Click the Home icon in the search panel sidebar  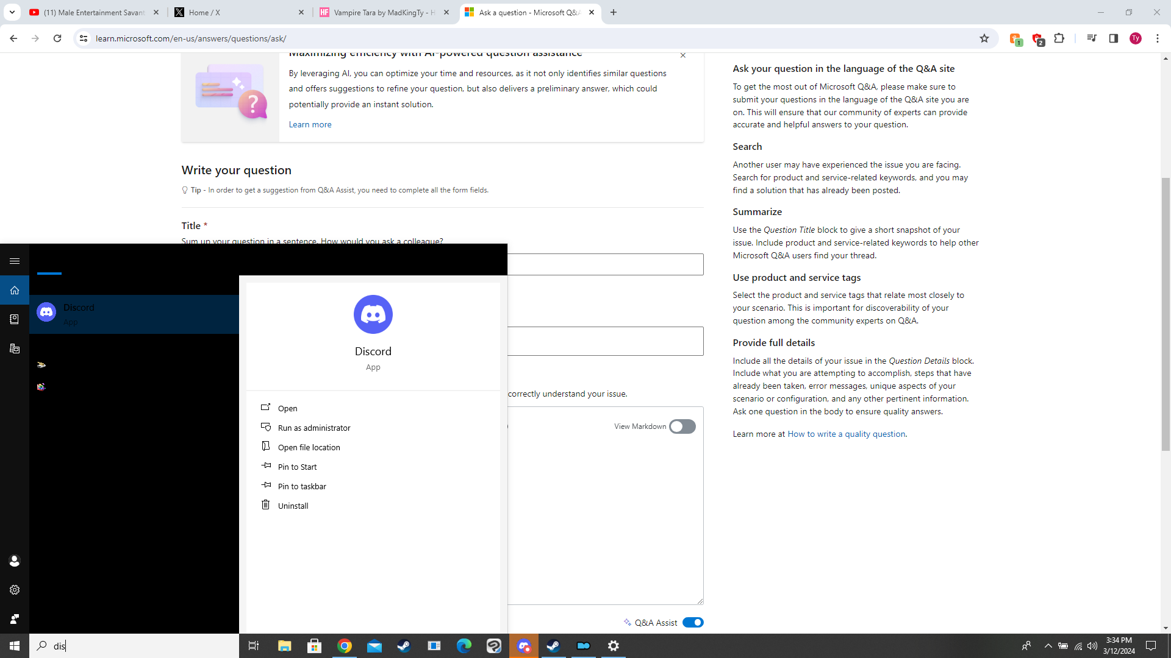click(x=15, y=290)
